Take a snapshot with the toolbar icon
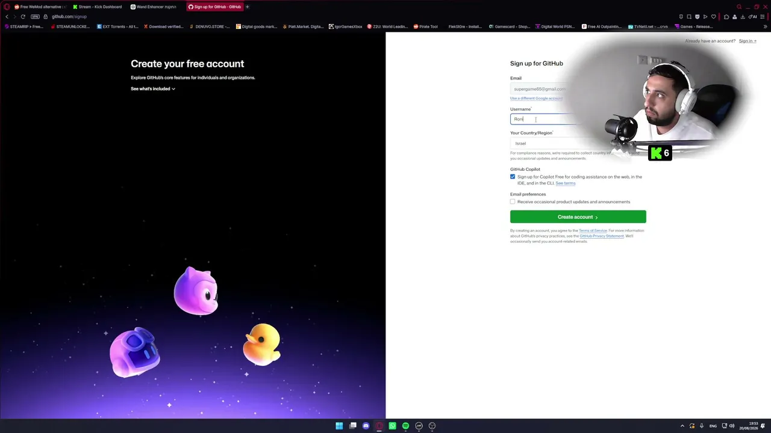Image resolution: width=771 pixels, height=433 pixels. click(x=689, y=16)
